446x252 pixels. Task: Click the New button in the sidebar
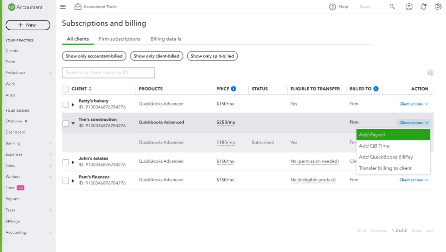pos(27,25)
